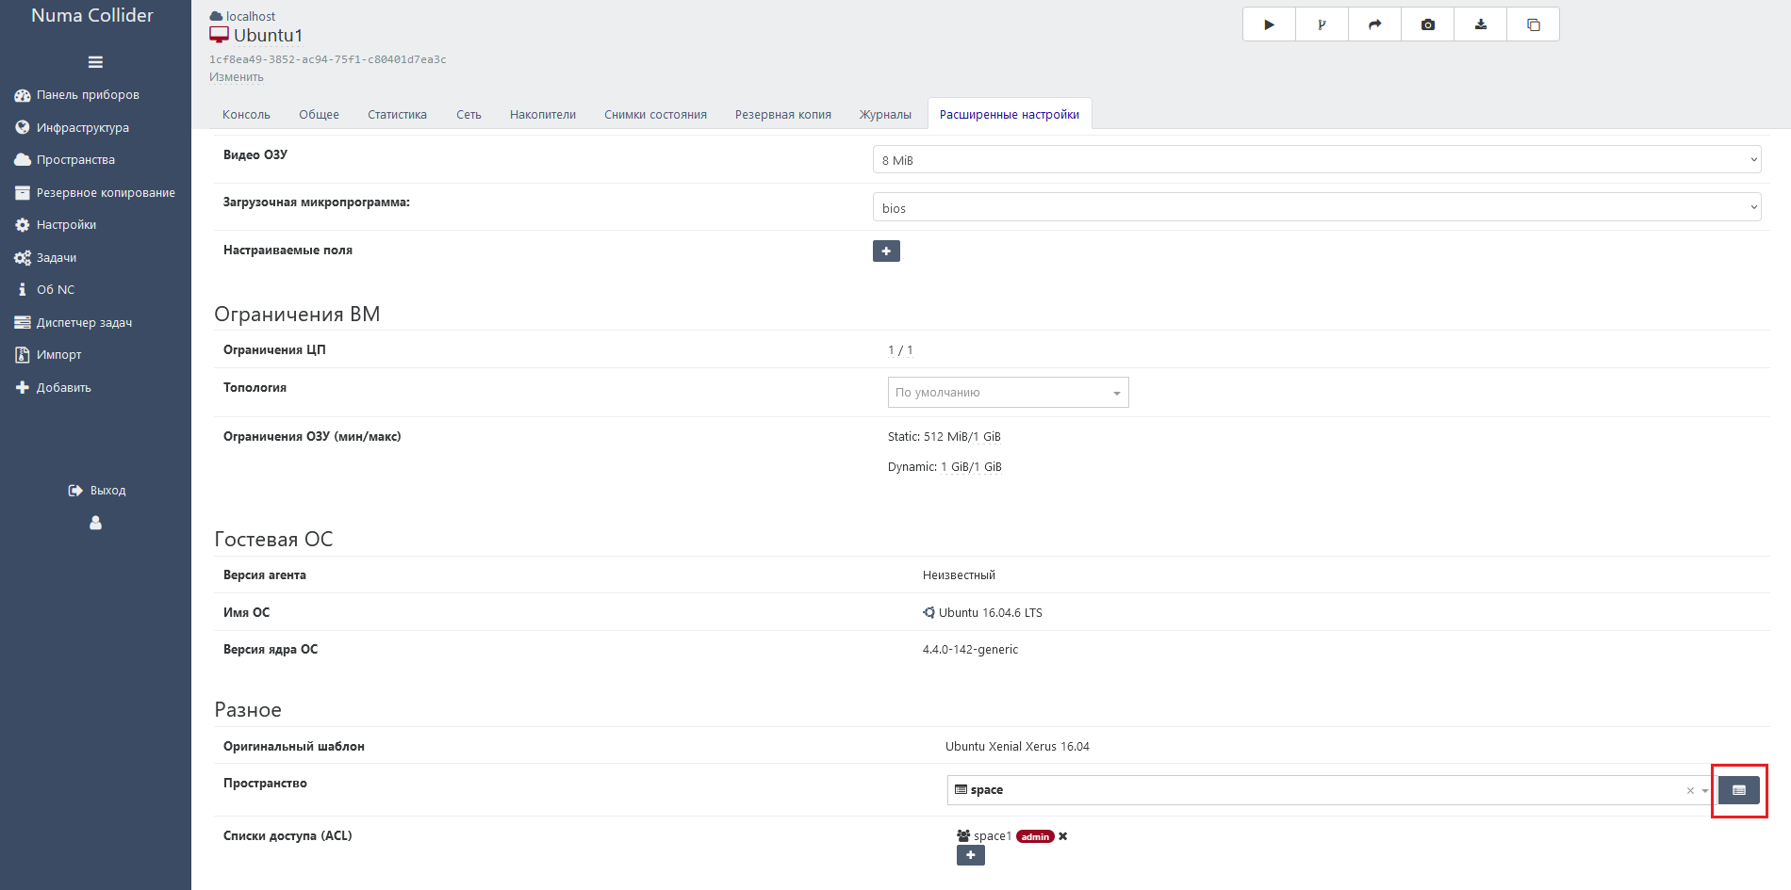This screenshot has height=890, width=1791.
Task: Clear the selected space with the x
Action: coord(1690,790)
